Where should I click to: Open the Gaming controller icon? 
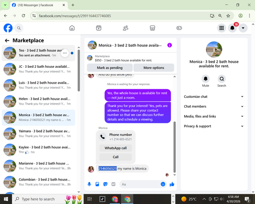pyautogui.click(x=179, y=28)
